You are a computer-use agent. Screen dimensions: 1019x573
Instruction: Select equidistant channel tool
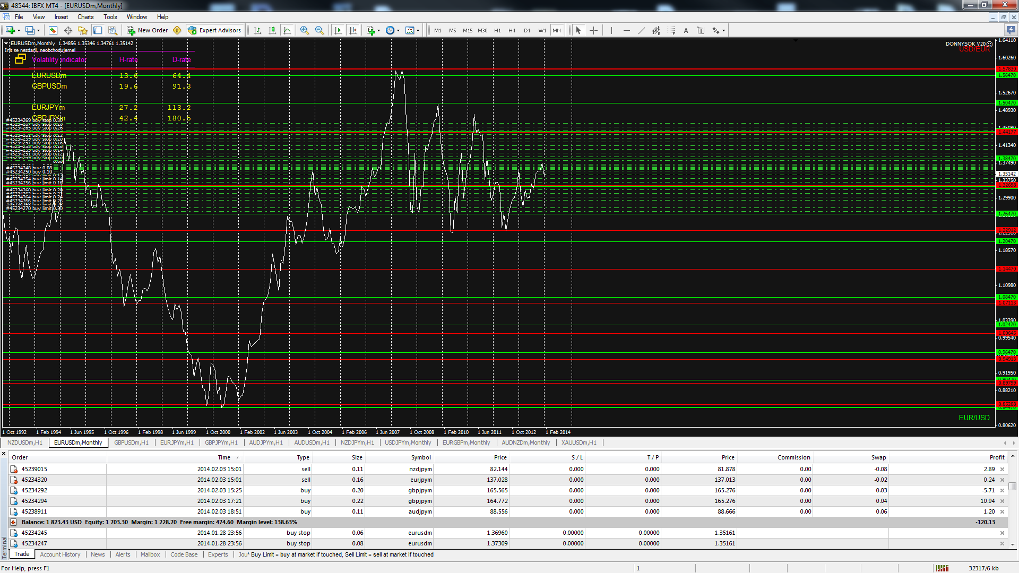[x=656, y=30]
